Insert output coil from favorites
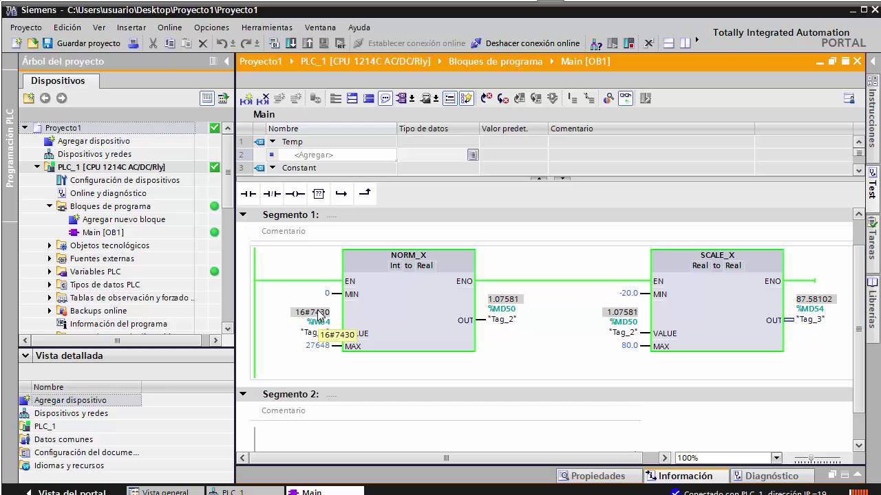The image size is (881, 495). click(x=295, y=194)
